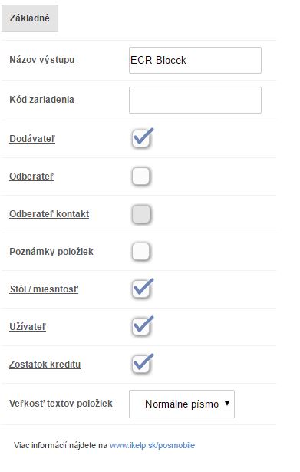Click the Zostatok kreditu label

click(45, 365)
